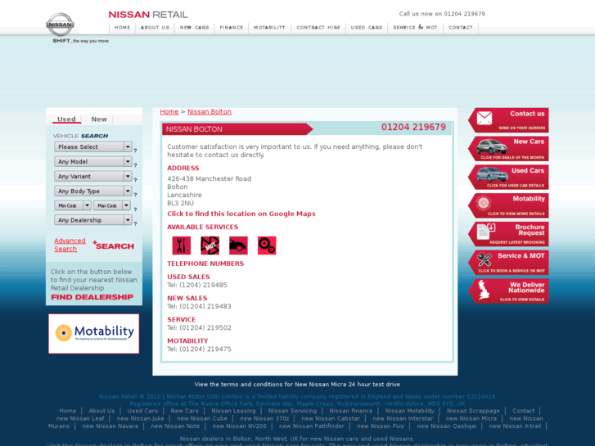Open the Brochure Request banner
This screenshot has width=595, height=446.
508,234
